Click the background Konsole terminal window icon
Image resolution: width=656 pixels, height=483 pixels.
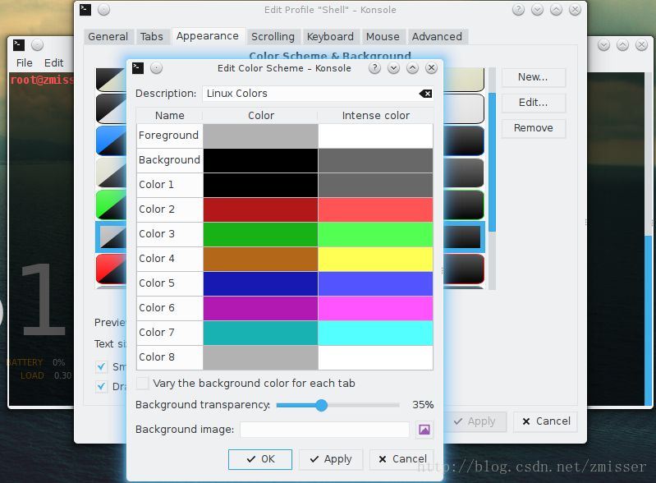coord(19,45)
